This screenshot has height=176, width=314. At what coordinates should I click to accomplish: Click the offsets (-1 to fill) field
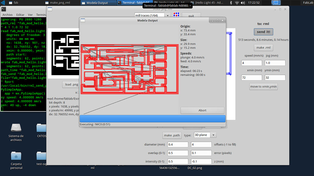click(201, 144)
